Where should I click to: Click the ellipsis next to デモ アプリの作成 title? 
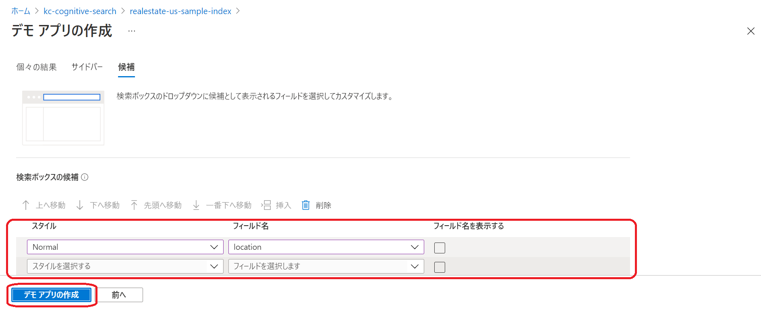[131, 31]
